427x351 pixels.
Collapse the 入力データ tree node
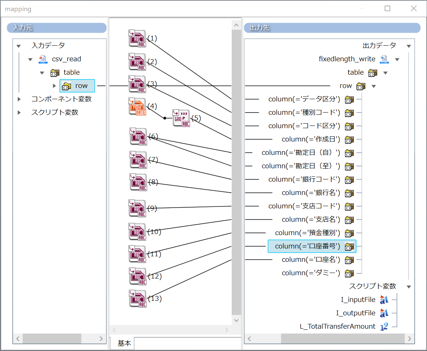tap(19, 46)
